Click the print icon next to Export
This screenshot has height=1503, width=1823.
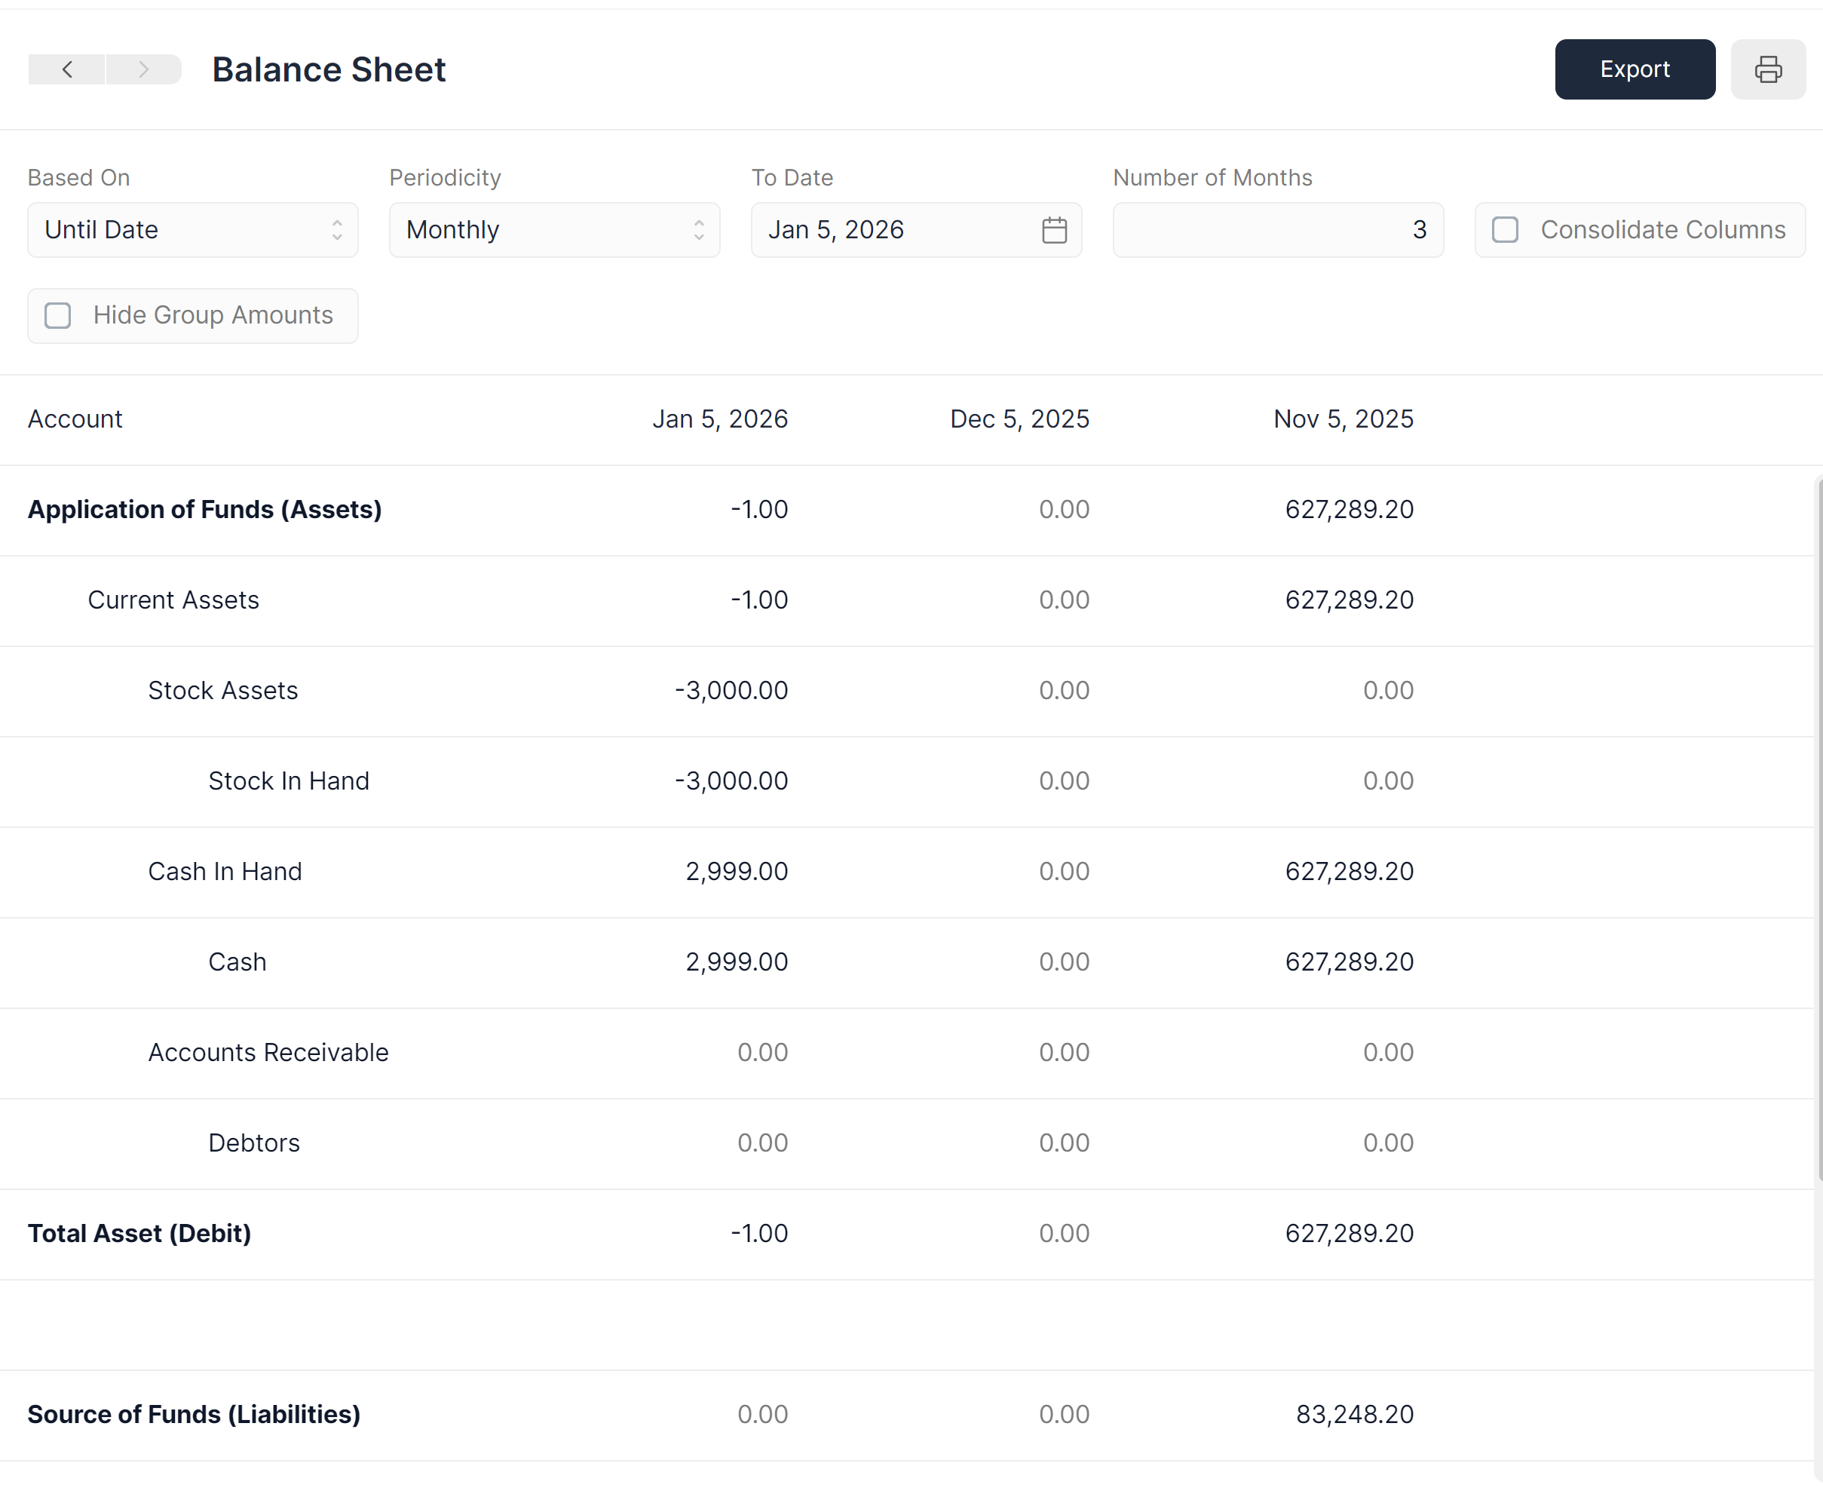point(1768,69)
